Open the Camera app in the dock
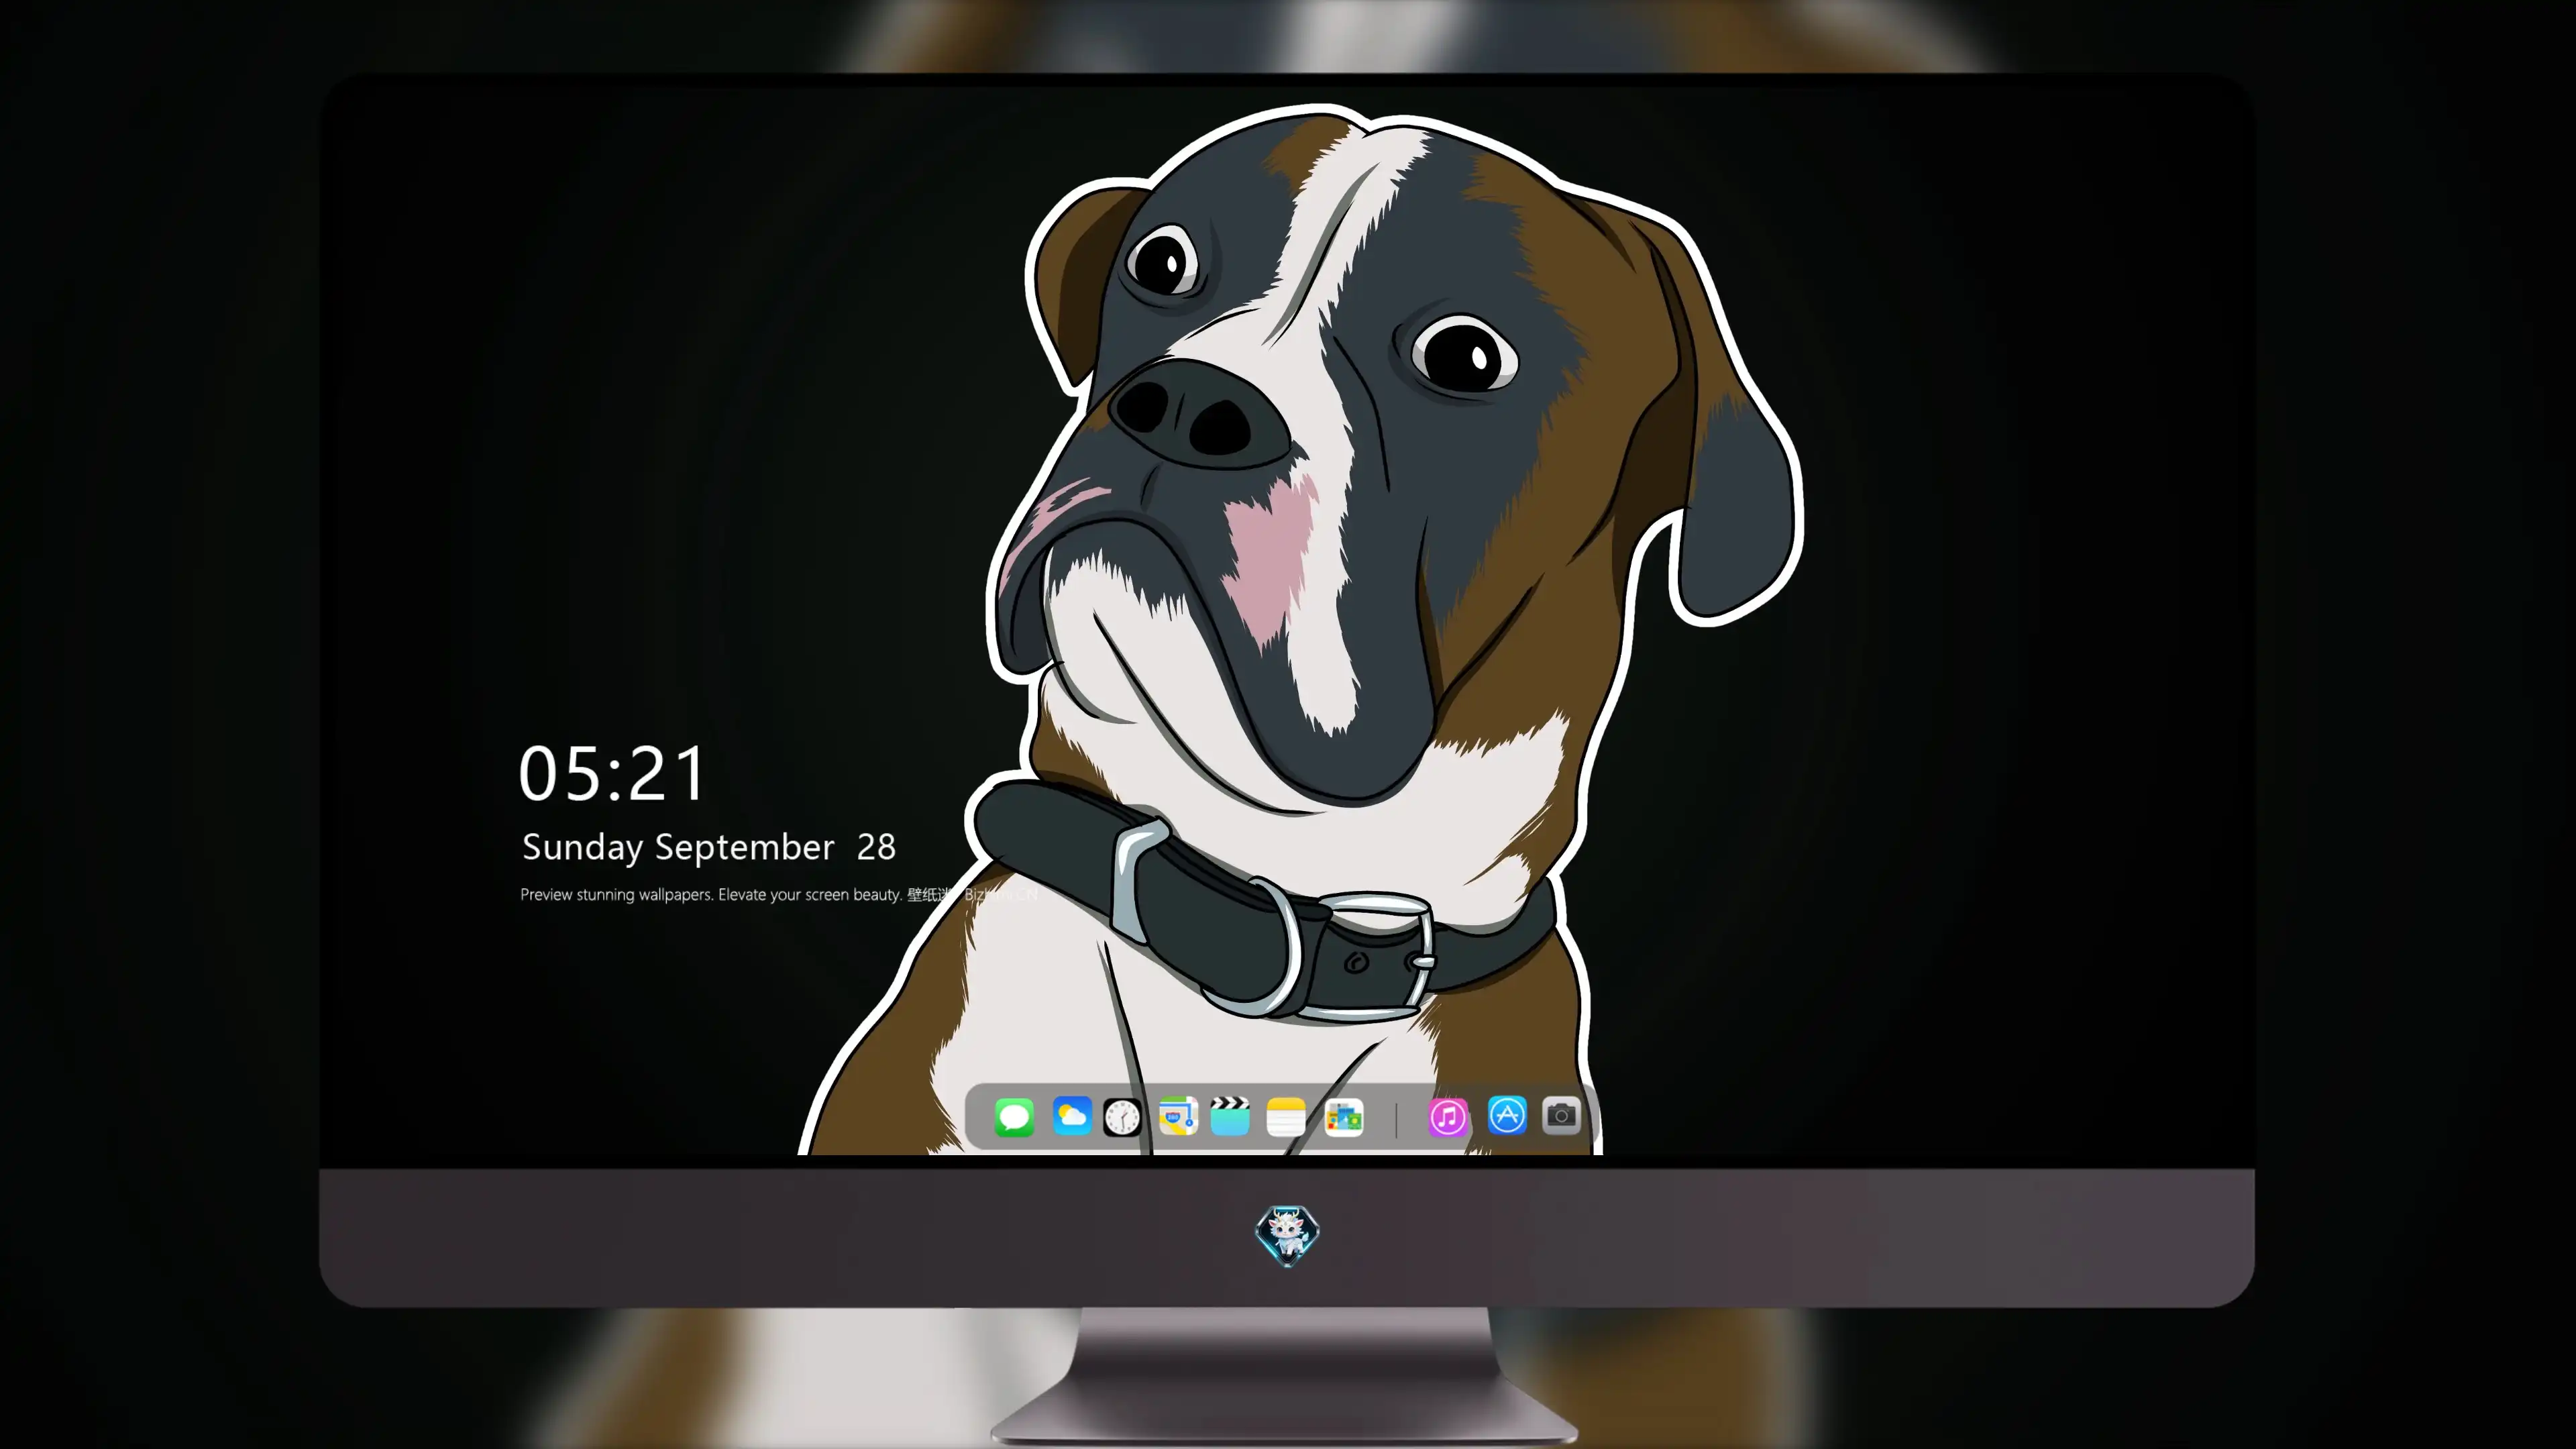The image size is (2576, 1449). click(x=1561, y=1115)
